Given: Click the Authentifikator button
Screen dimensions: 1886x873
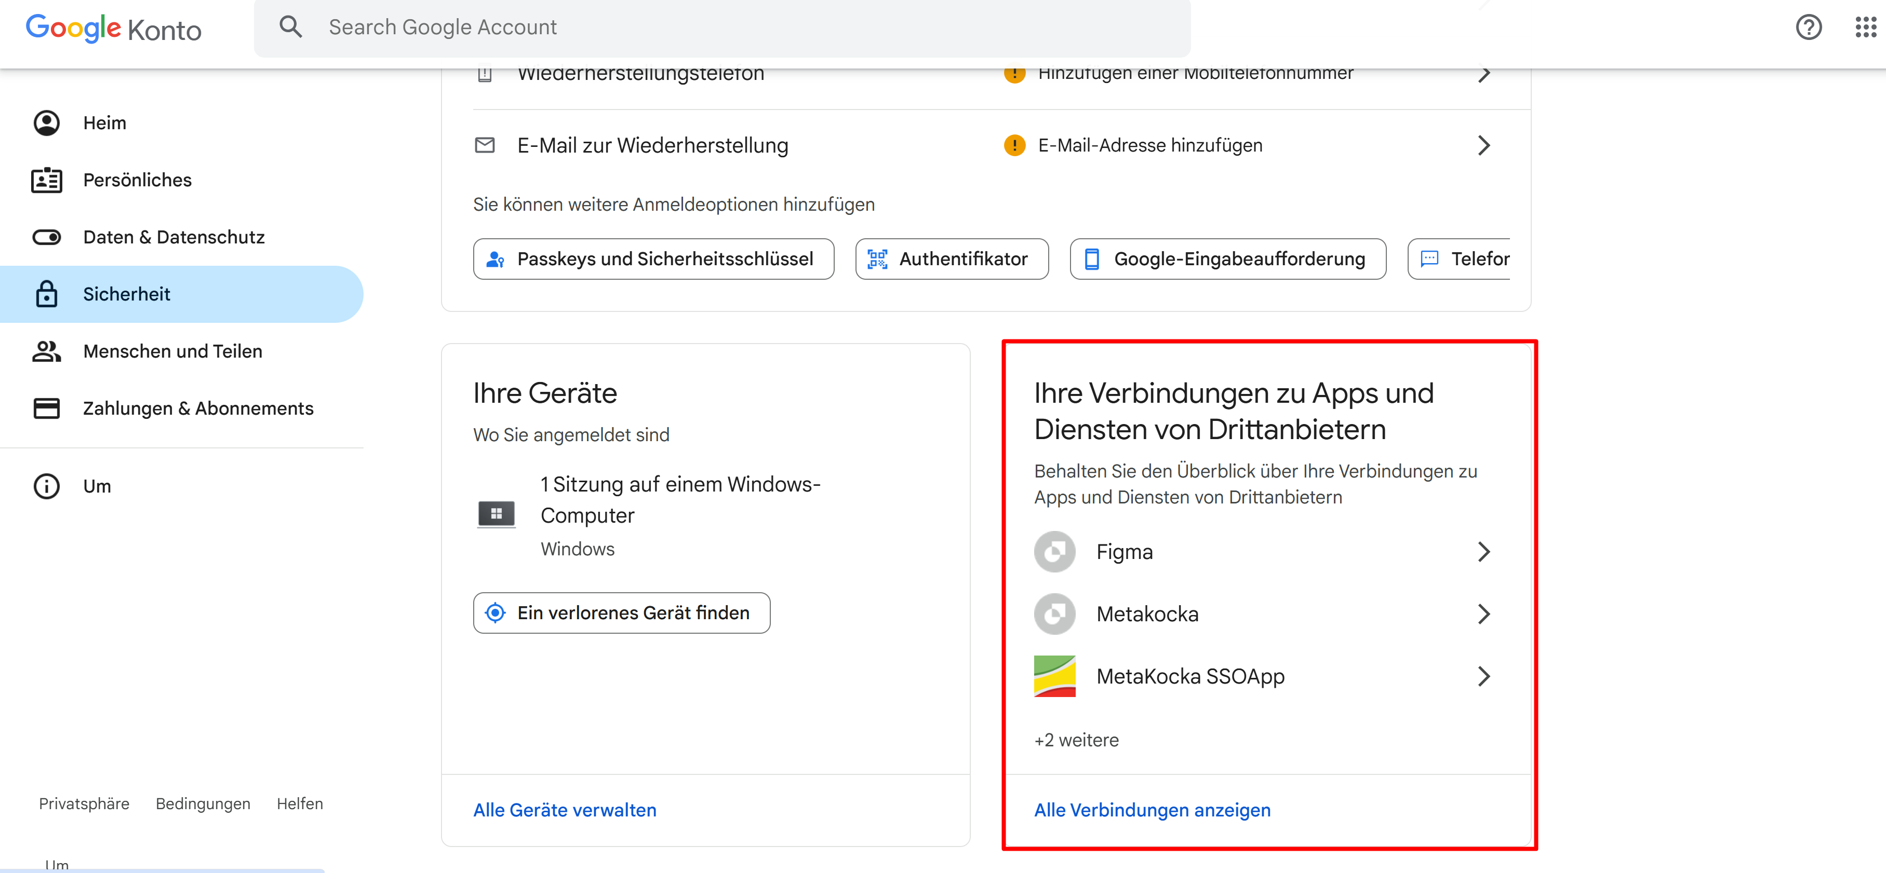Looking at the screenshot, I should pos(951,259).
